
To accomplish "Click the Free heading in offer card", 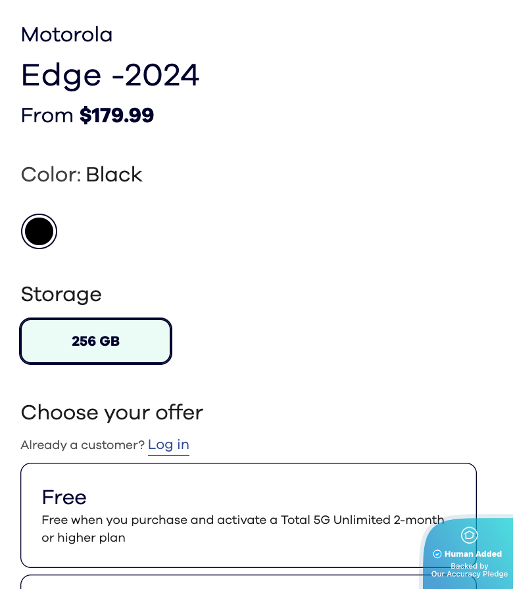I will [x=64, y=497].
